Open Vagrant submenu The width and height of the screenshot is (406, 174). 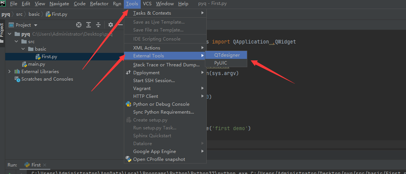click(165, 88)
